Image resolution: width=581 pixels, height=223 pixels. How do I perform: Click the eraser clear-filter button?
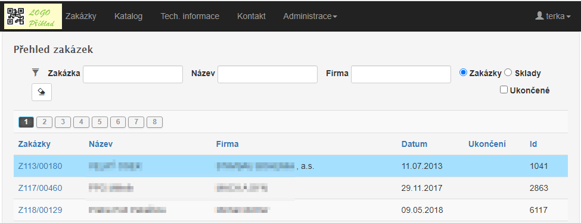tap(42, 92)
